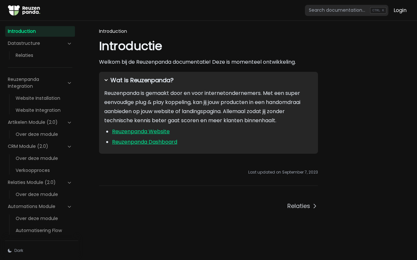
Task: Collapse the Datastructure section chevron
Action: coord(69,44)
